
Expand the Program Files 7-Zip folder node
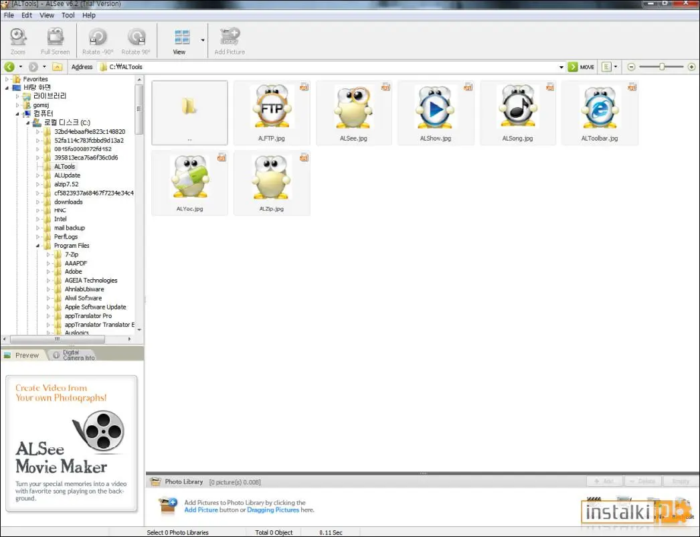[x=48, y=254]
